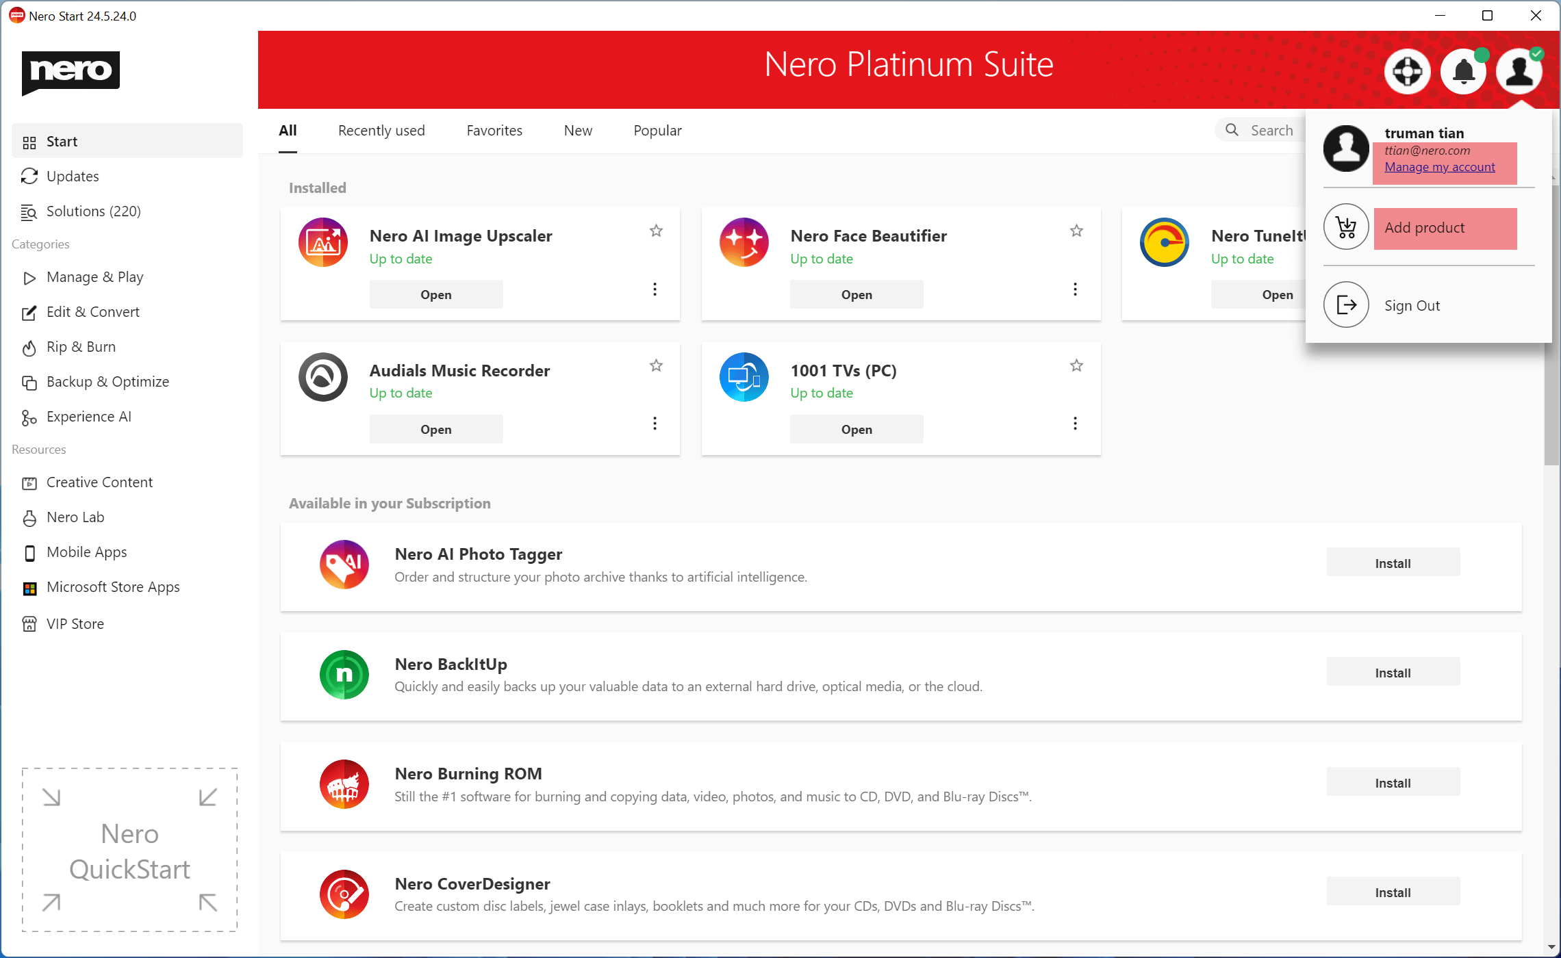The width and height of the screenshot is (1561, 958).
Task: Click the Nero TuneItUp app icon
Action: [x=1164, y=242]
